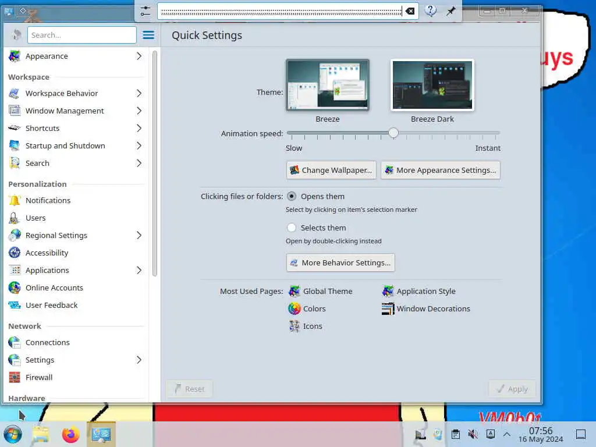Expand the Search category chevron
Viewport: 596px width, 447px height.
[139, 163]
